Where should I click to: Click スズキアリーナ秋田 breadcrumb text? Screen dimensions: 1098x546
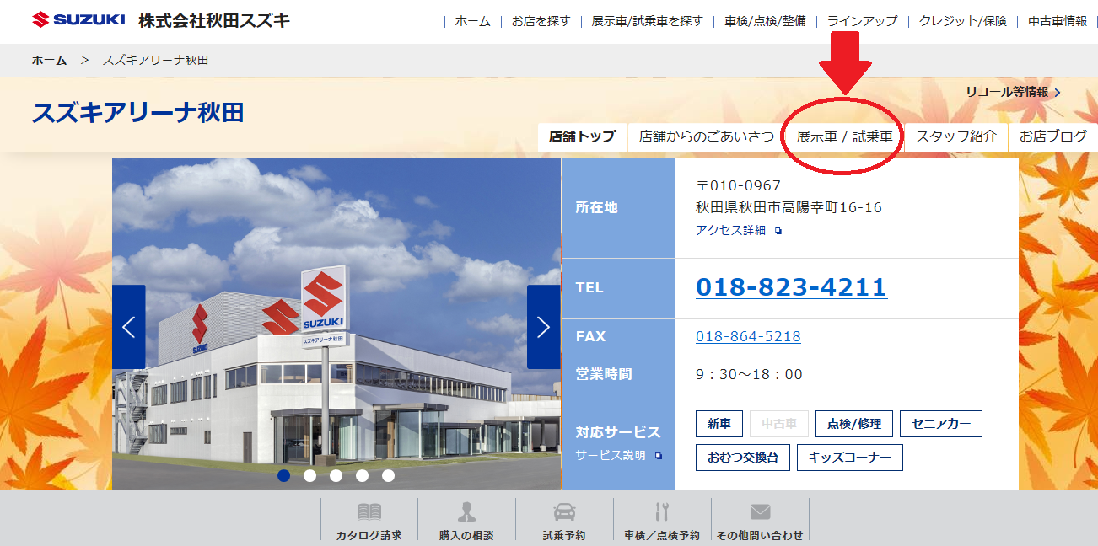(x=155, y=61)
